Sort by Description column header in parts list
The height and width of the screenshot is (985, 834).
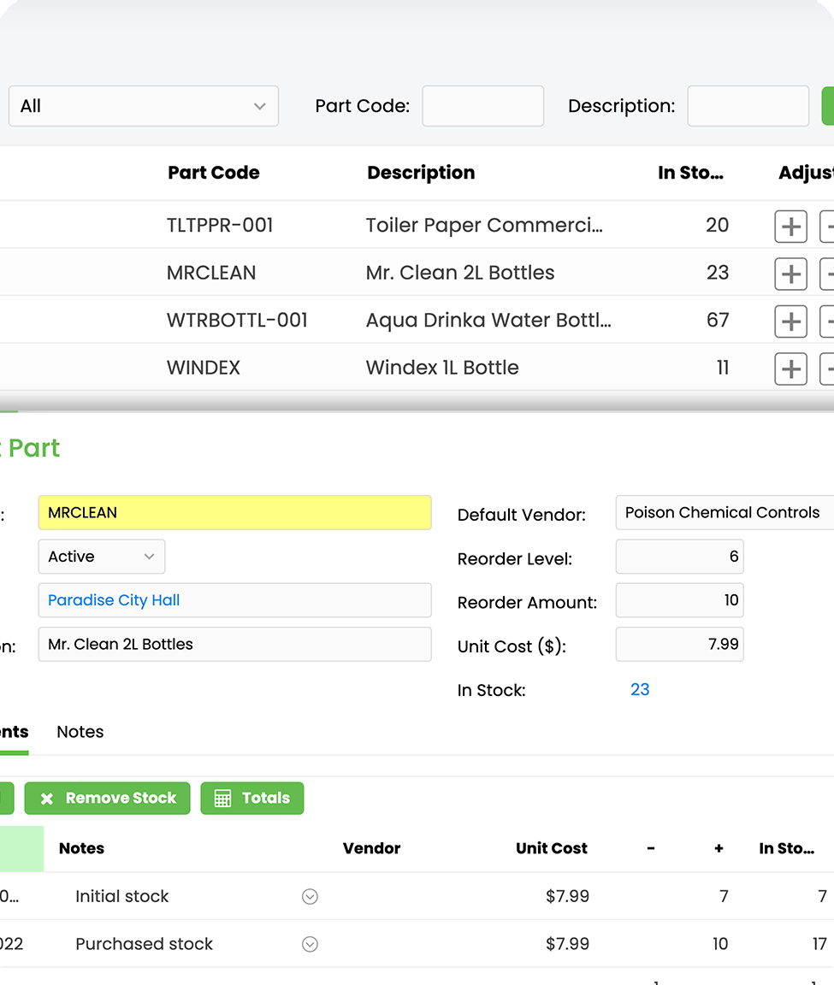[421, 173]
